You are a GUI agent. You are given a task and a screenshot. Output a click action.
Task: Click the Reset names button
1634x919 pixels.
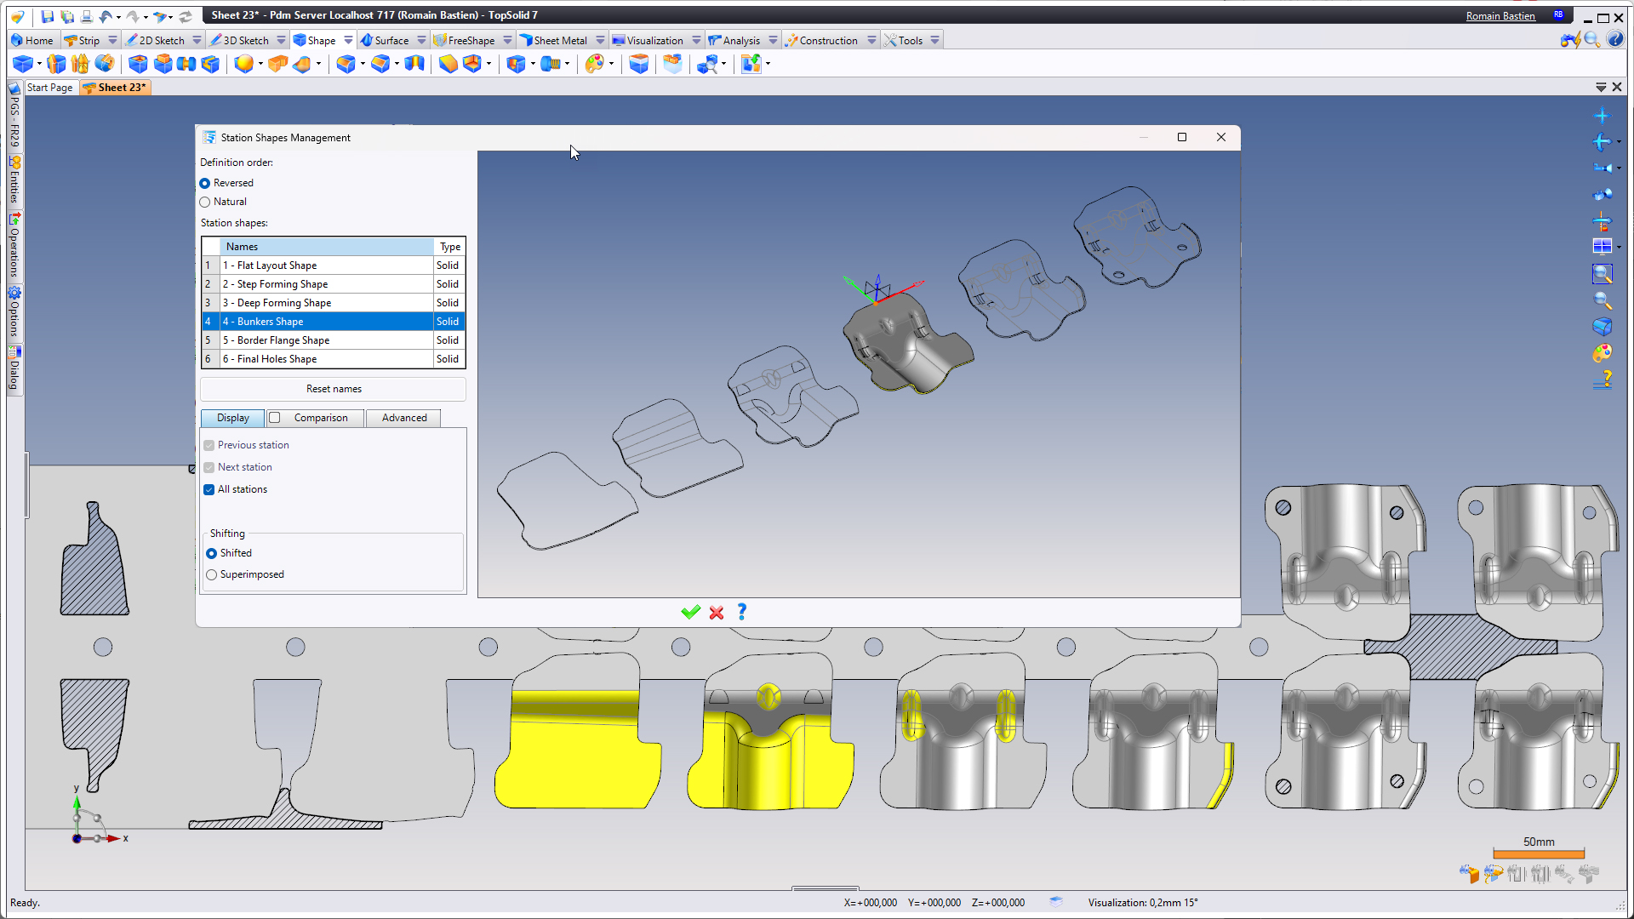pos(334,389)
